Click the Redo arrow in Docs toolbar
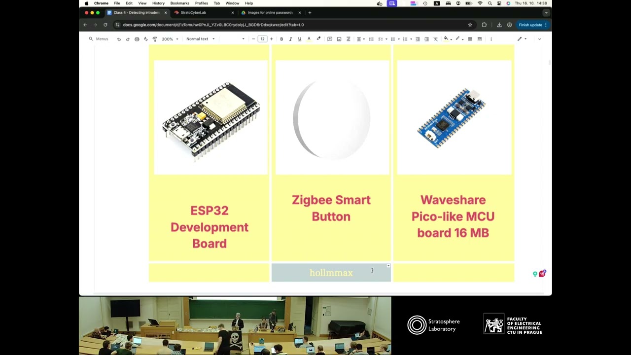This screenshot has width=631, height=355. click(128, 39)
